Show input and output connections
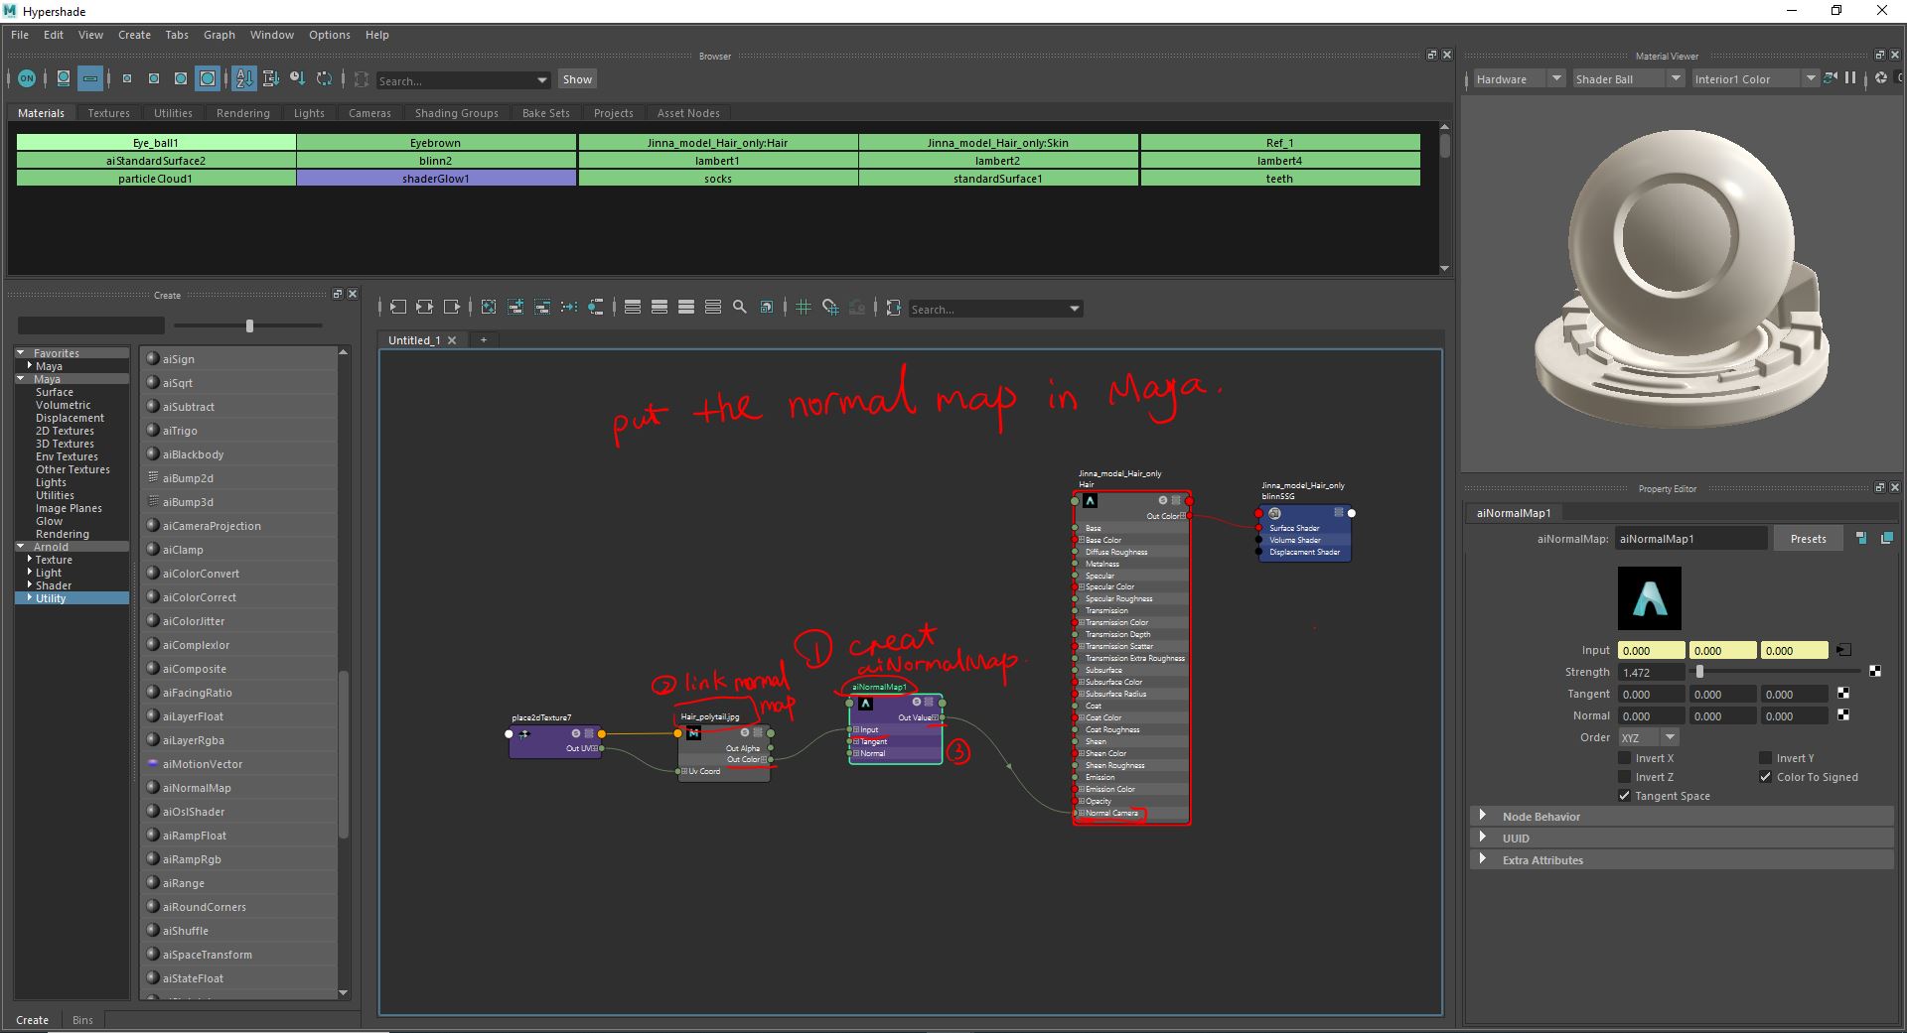The image size is (1907, 1033). (425, 308)
